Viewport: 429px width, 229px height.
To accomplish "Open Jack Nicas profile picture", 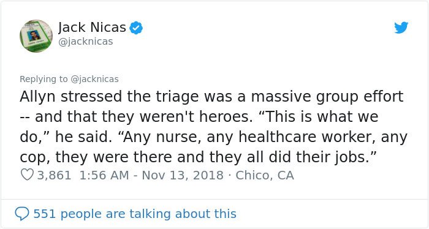I will pos(36,36).
